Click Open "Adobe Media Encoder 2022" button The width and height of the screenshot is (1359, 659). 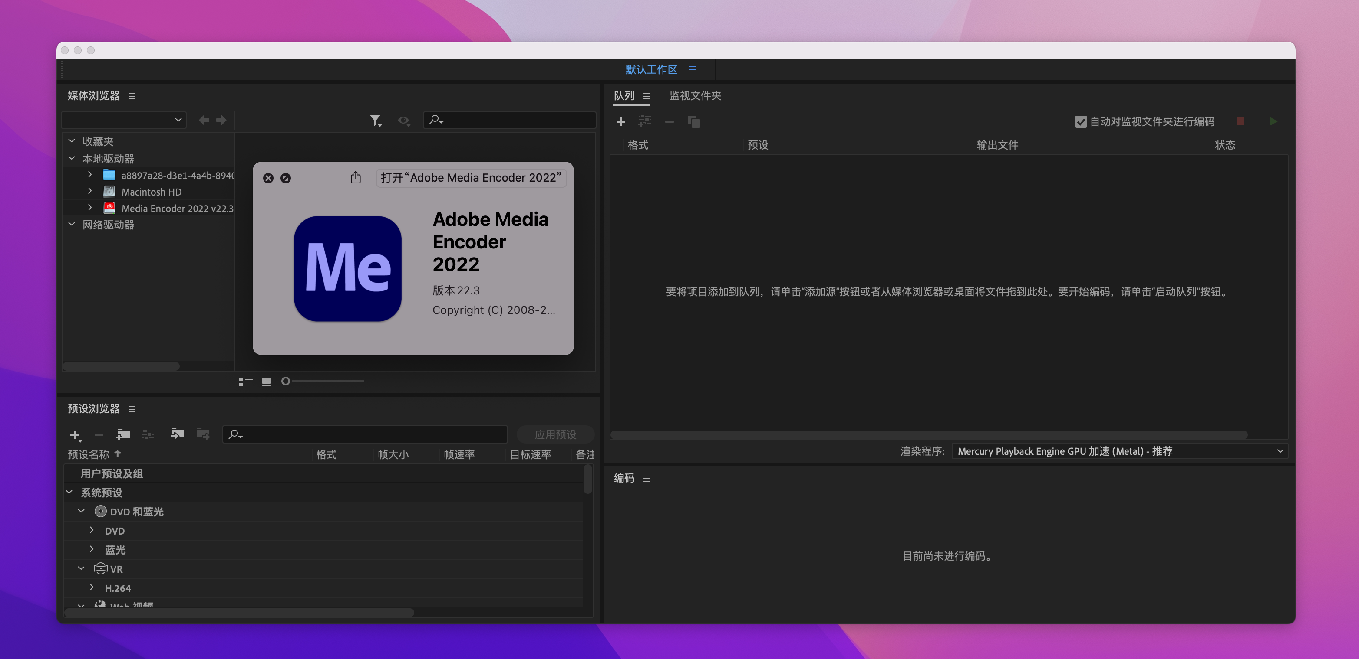pyautogui.click(x=471, y=178)
